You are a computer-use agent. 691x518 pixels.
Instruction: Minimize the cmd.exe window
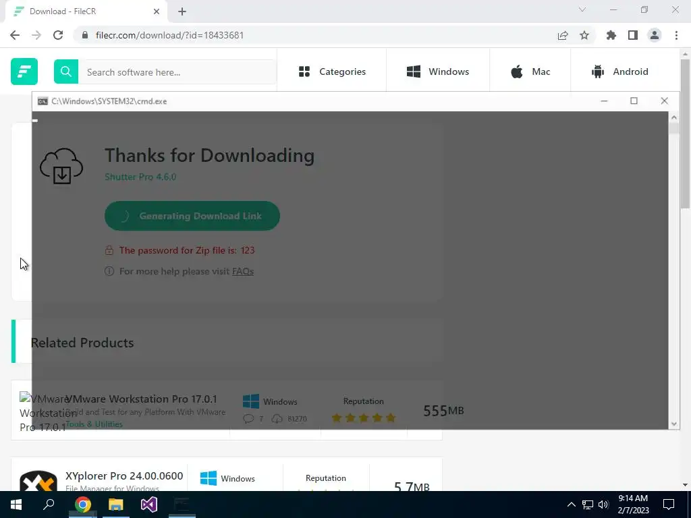604,101
